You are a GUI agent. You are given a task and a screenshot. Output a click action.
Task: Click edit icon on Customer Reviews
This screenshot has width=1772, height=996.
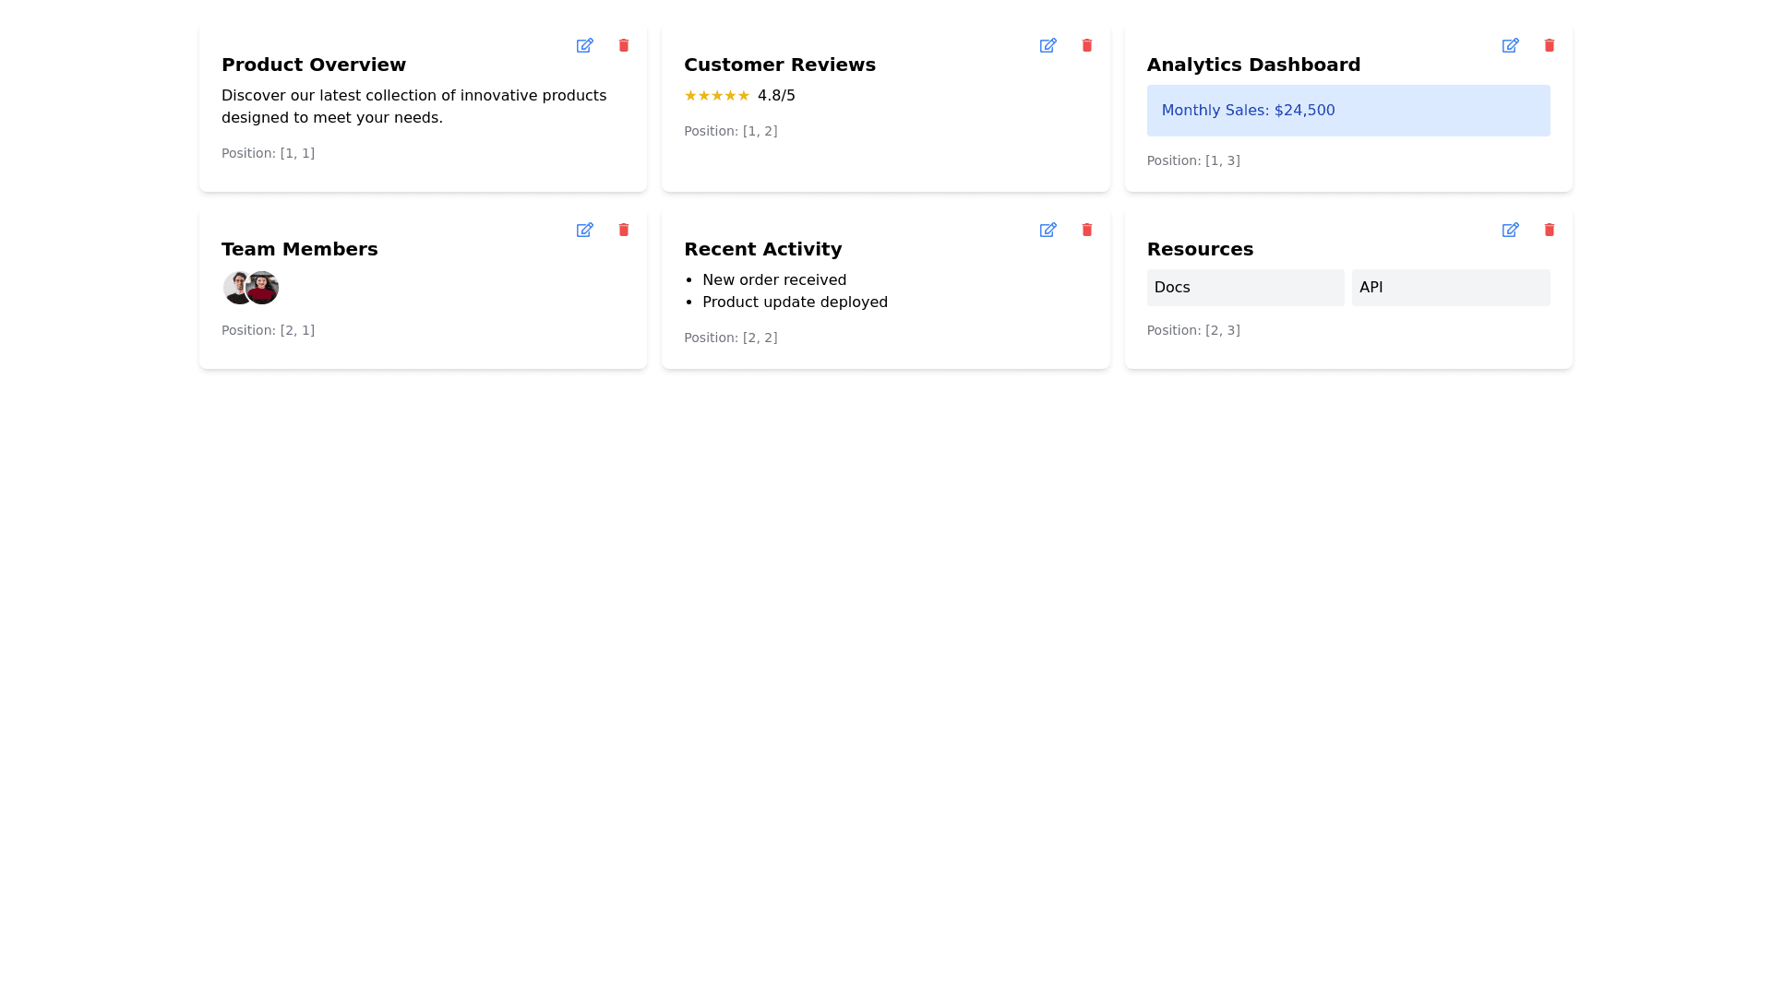pos(1048,45)
